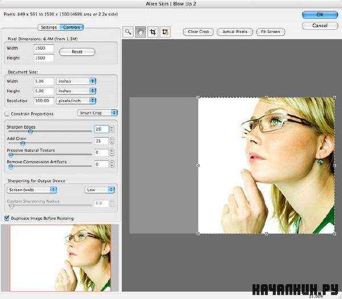Image resolution: width=342 pixels, height=299 pixels.
Task: Click the bottom-center crop handle
Action: 266,234
